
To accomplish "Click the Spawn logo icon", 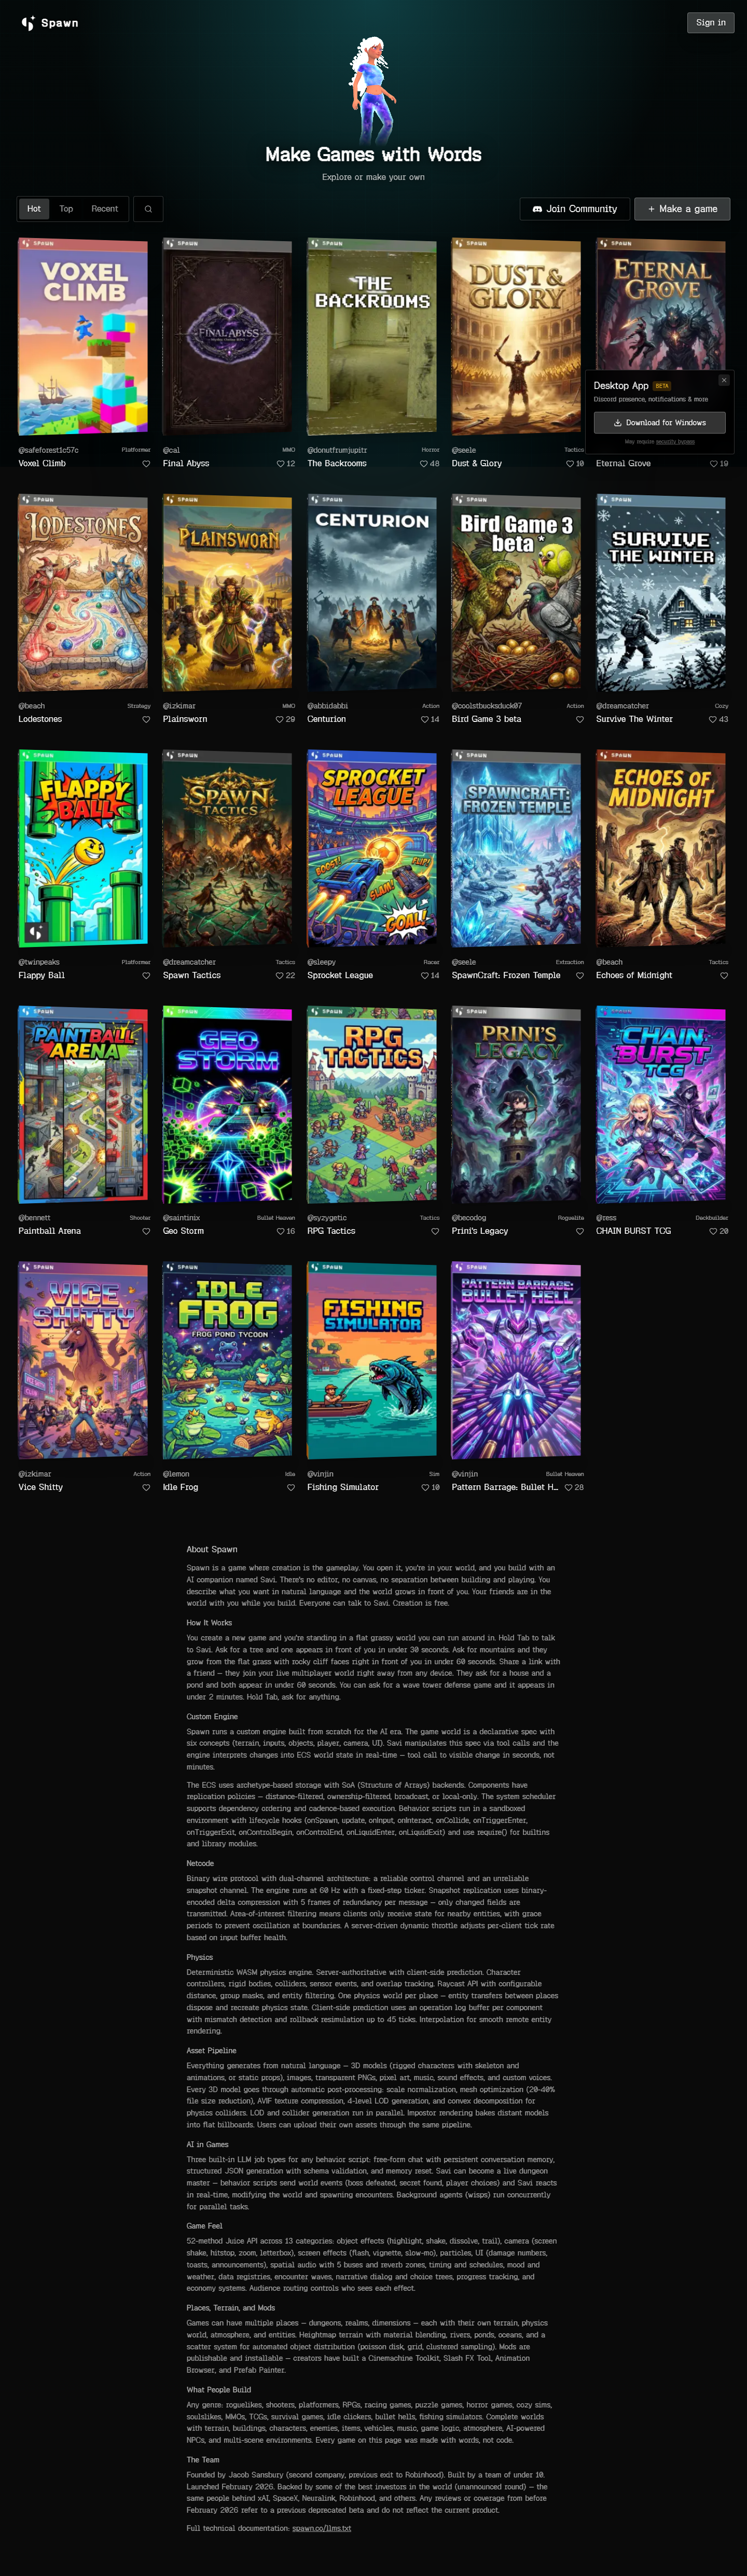I will coord(28,22).
